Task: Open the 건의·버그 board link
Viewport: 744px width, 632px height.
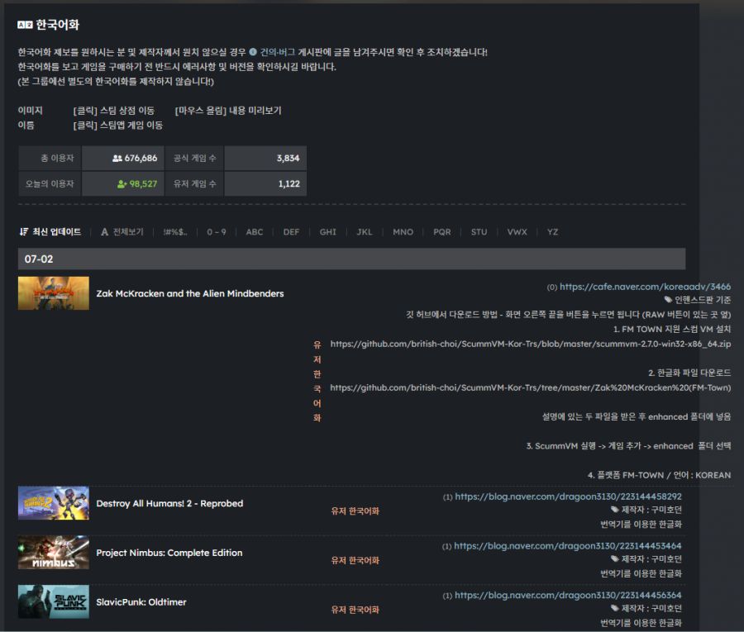Action: (278, 52)
